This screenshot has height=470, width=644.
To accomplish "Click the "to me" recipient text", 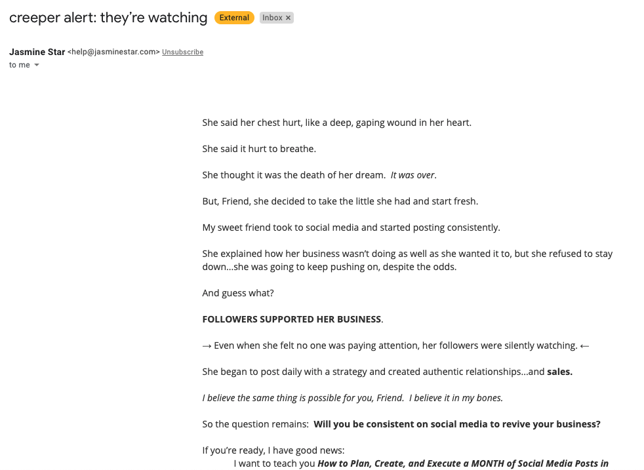I will [x=19, y=65].
